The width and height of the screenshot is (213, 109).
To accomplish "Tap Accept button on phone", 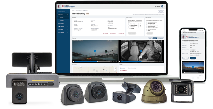I will 193,58.
